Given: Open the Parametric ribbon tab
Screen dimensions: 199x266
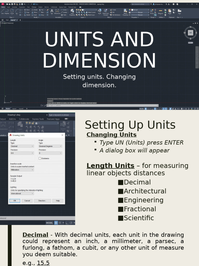Looking at the screenshot, I should coord(22,7).
